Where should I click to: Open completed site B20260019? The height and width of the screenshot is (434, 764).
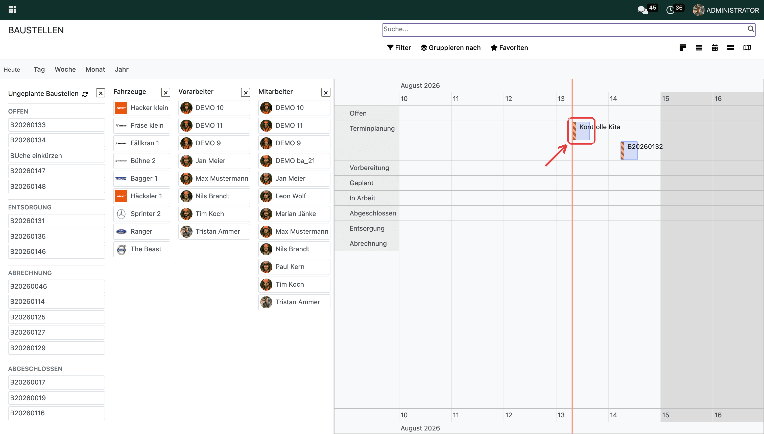56,398
